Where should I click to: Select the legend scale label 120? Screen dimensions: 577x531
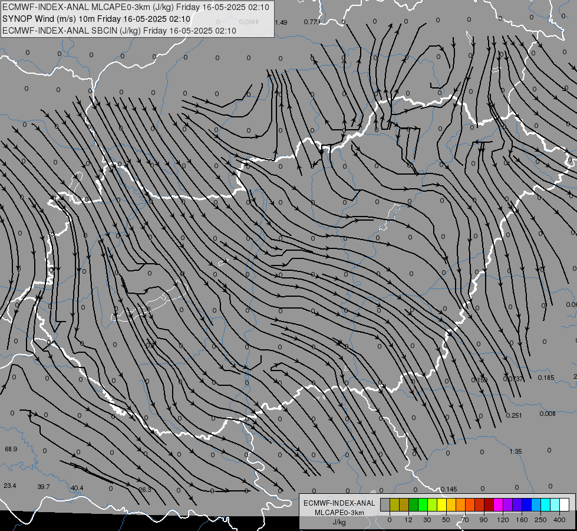coord(503,520)
